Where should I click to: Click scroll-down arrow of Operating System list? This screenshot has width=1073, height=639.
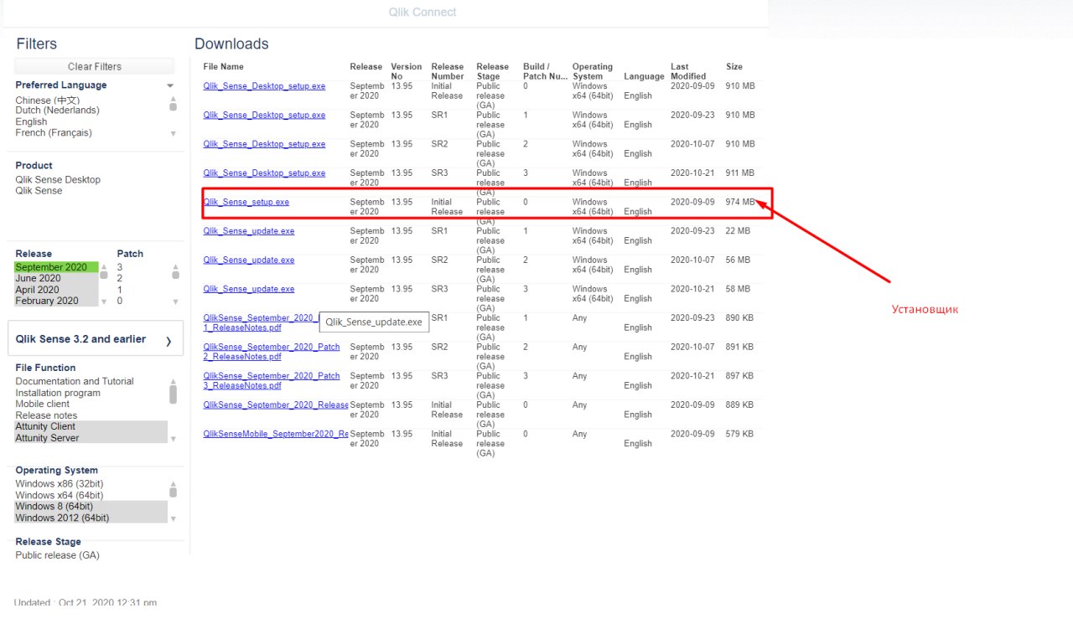pyautogui.click(x=174, y=518)
